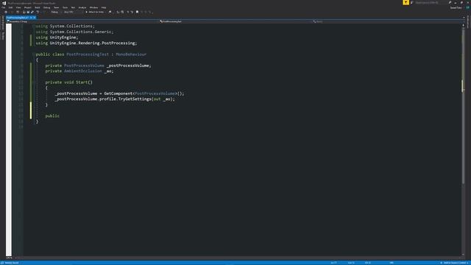The width and height of the screenshot is (471, 265).
Task: Click the Navigate Backward toolbar icon
Action: tap(6, 12)
